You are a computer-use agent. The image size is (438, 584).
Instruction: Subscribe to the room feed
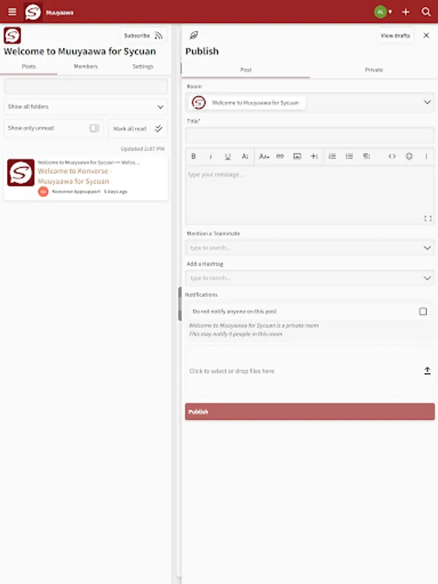coord(143,36)
